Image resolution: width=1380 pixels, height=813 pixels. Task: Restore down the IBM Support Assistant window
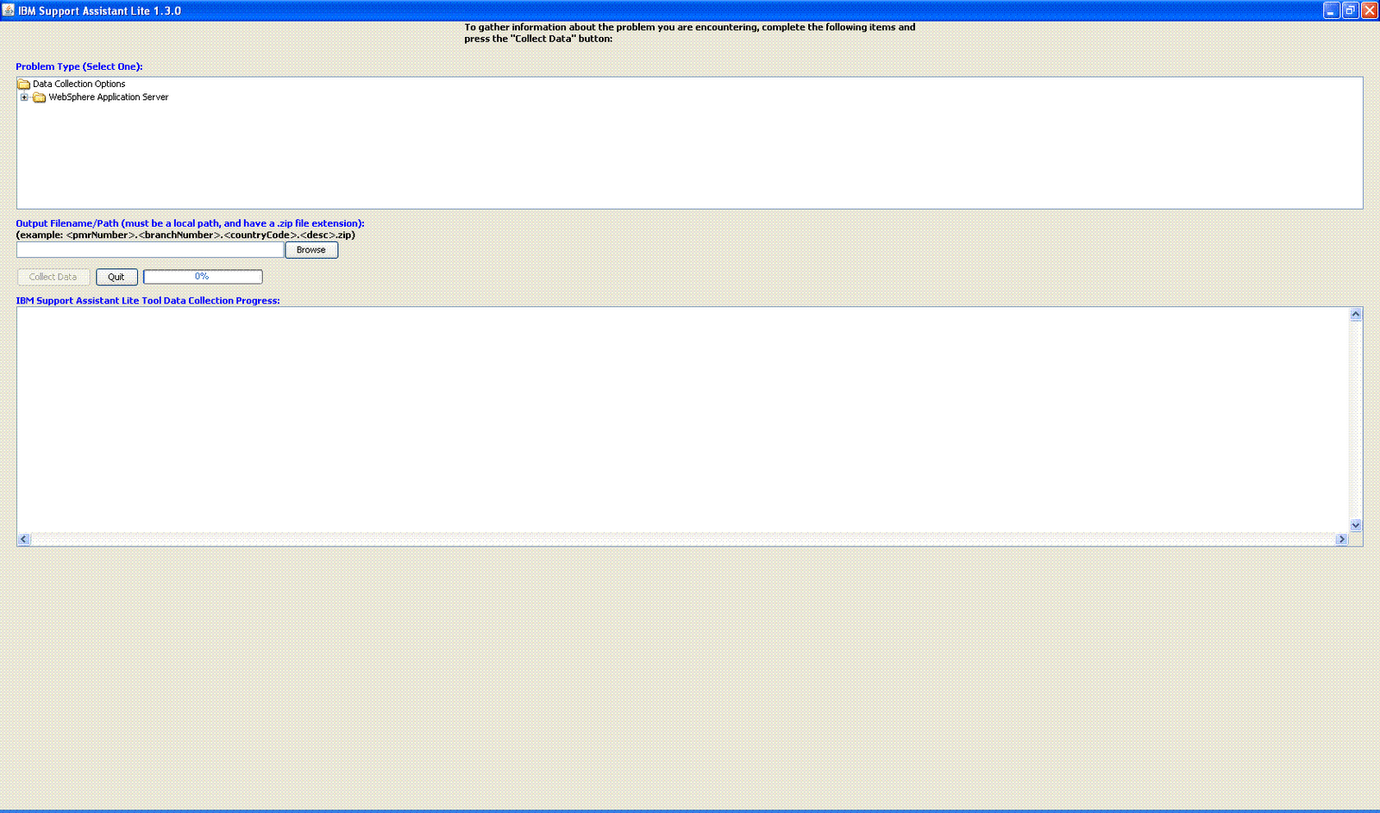(x=1351, y=10)
